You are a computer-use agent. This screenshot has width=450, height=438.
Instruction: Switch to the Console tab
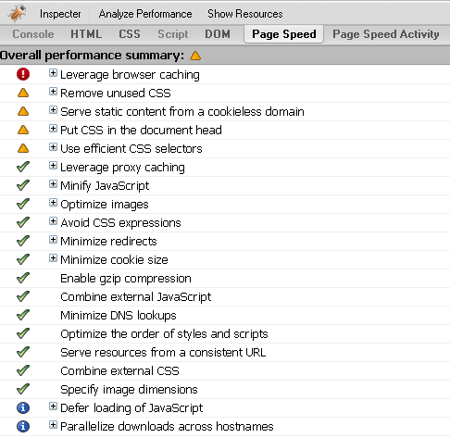point(33,34)
